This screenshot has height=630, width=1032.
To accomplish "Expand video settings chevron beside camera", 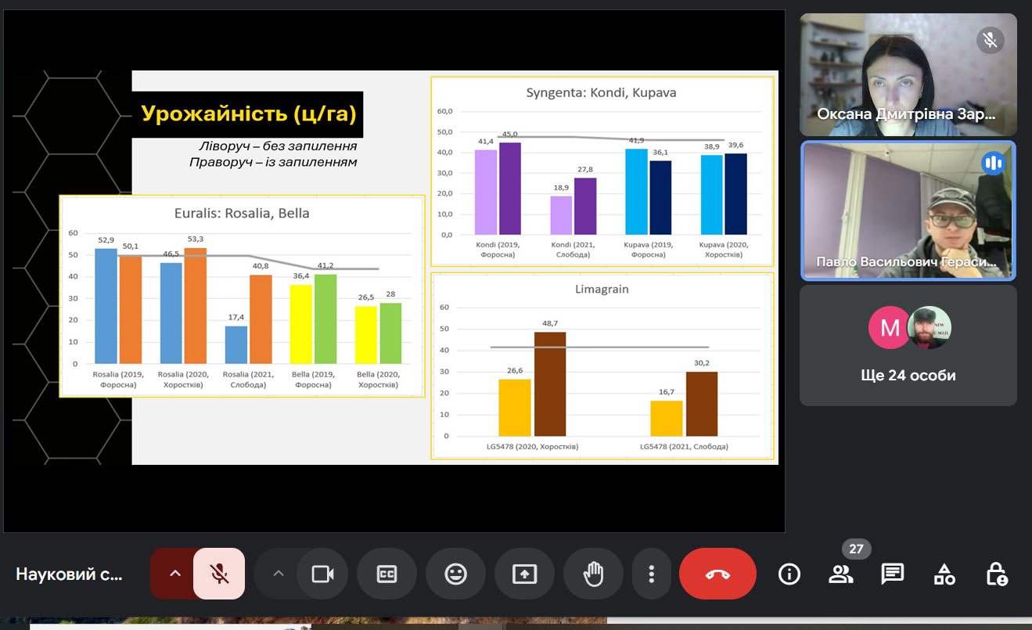I will click(x=278, y=574).
